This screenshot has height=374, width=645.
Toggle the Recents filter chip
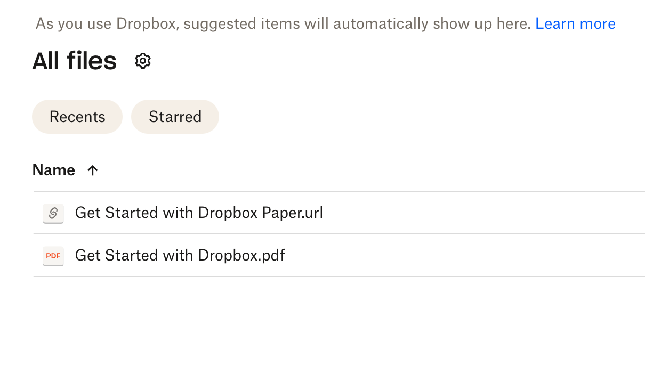click(x=77, y=116)
